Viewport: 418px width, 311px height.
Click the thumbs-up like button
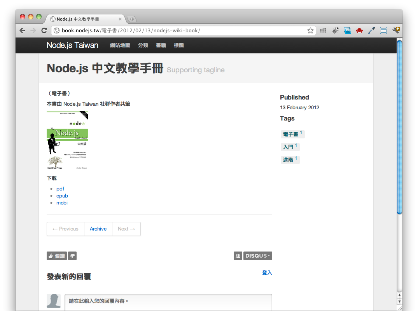56,256
